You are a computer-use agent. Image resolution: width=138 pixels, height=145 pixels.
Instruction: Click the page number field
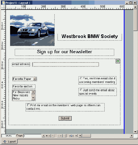[32, 136]
